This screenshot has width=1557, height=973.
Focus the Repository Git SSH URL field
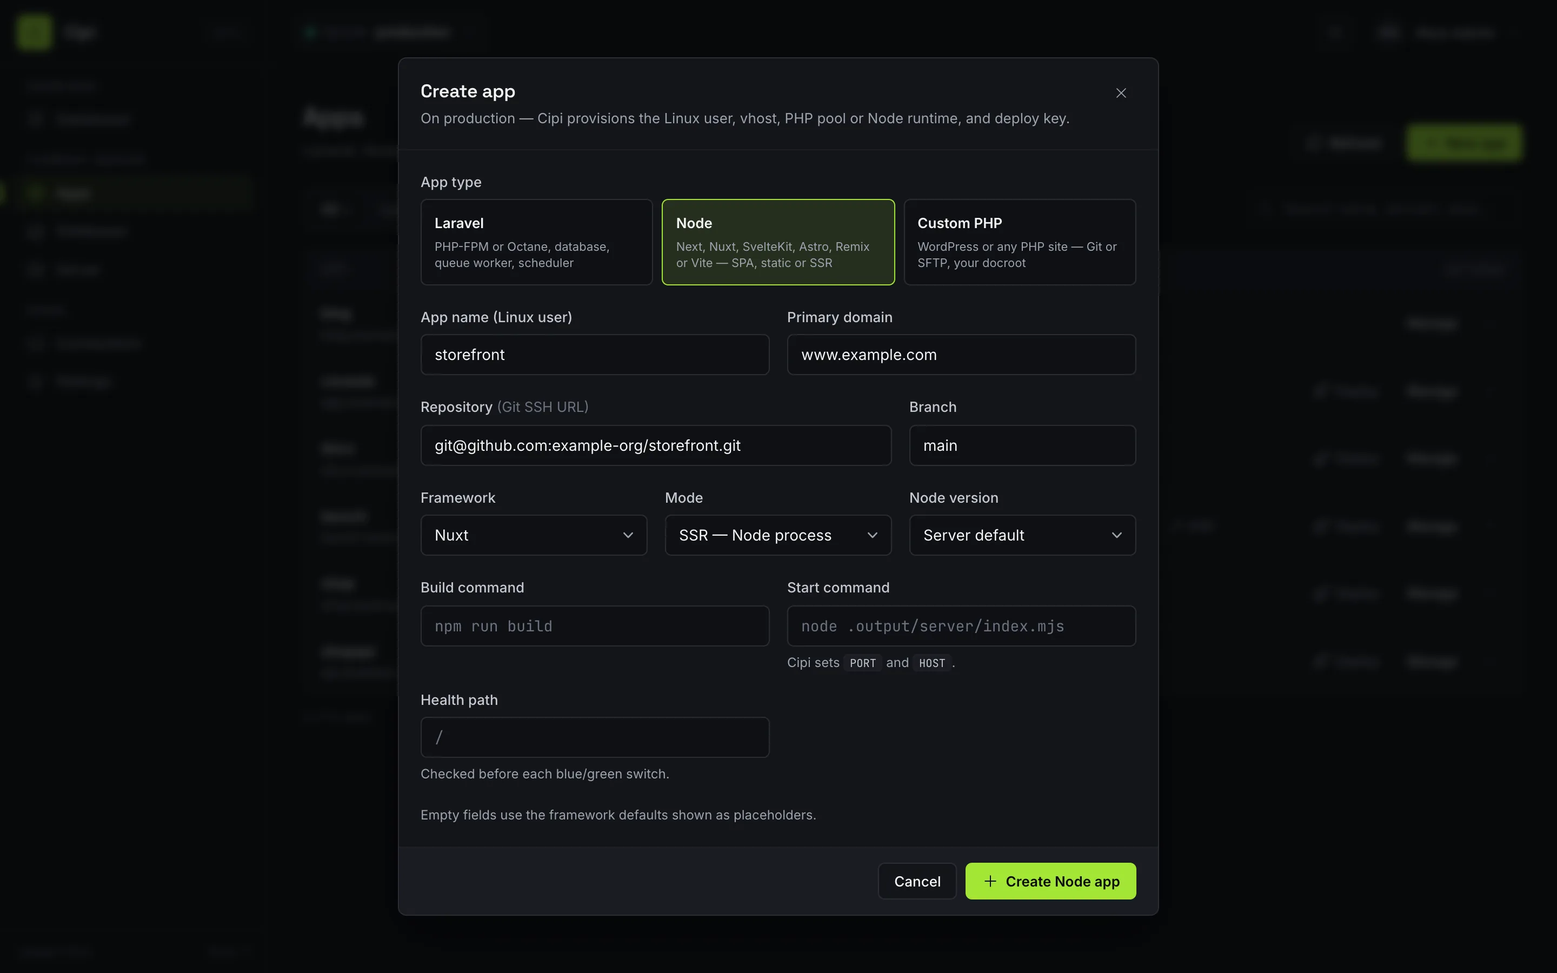pyautogui.click(x=656, y=445)
